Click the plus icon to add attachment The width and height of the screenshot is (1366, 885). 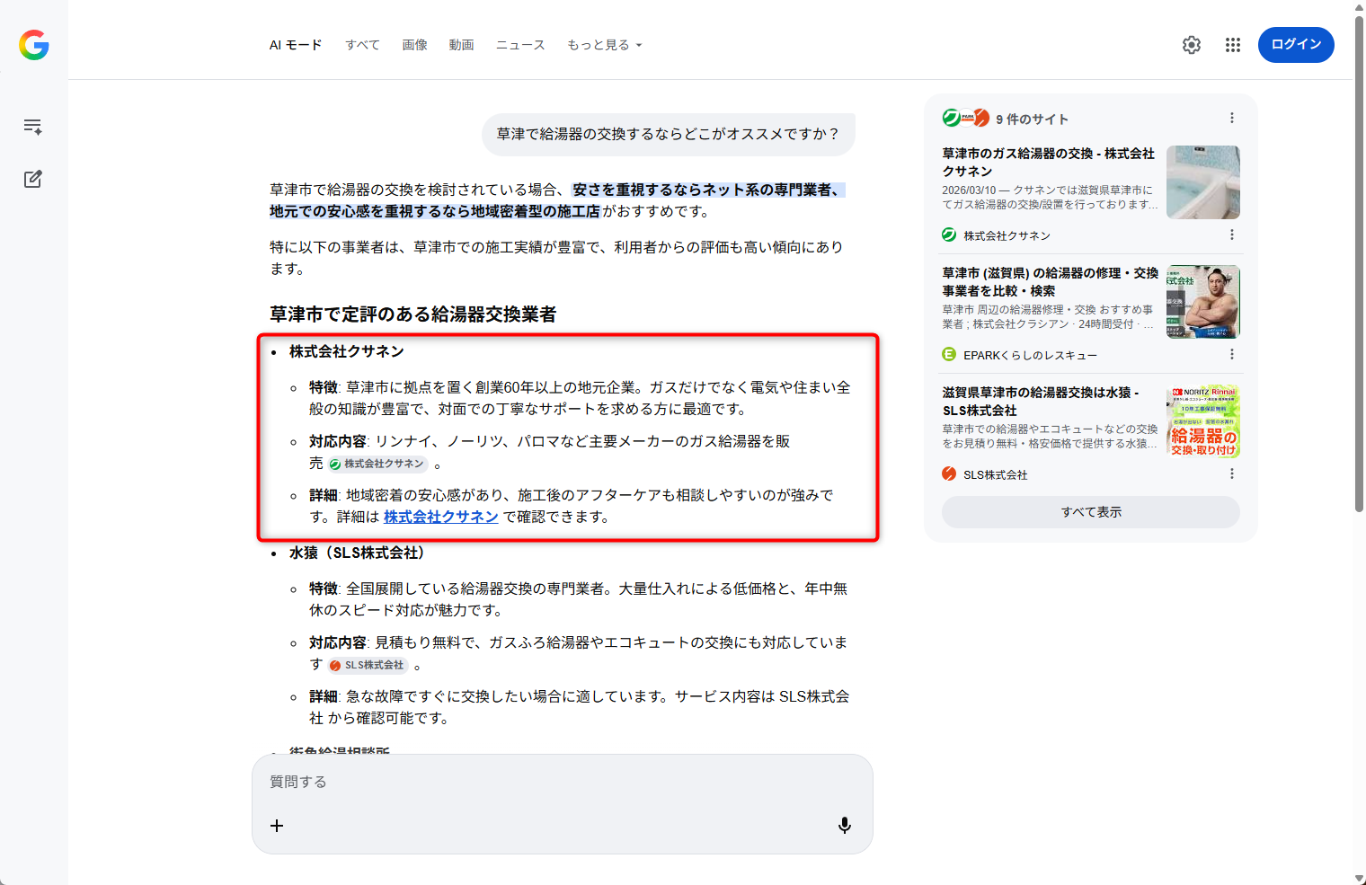coord(277,825)
